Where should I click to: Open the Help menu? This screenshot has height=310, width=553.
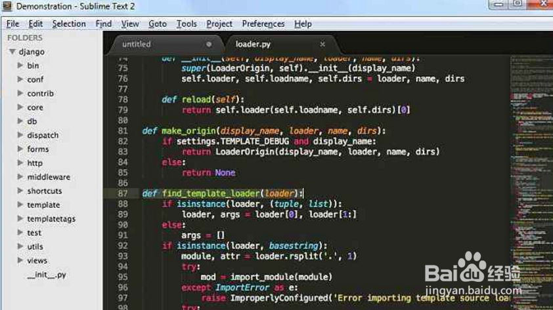303,24
